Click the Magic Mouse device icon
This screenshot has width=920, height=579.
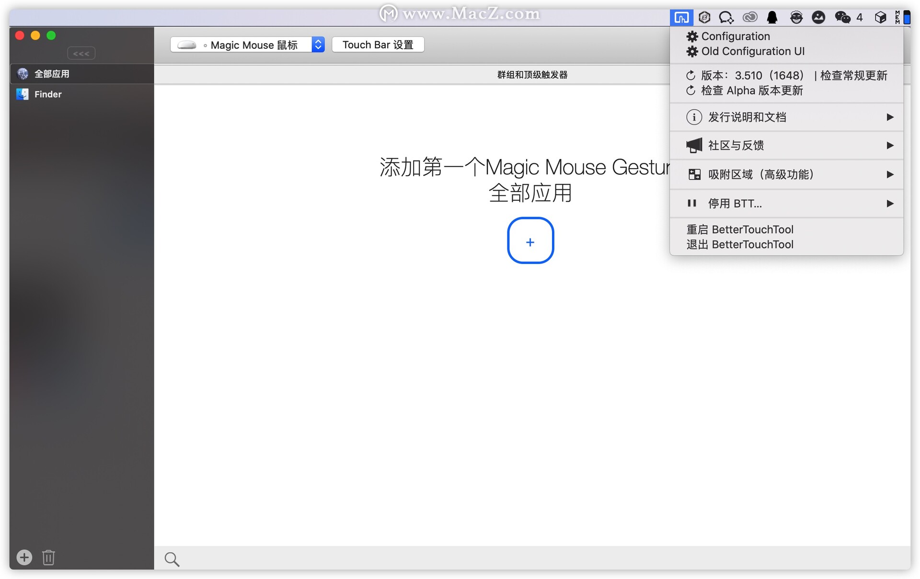[x=187, y=45]
